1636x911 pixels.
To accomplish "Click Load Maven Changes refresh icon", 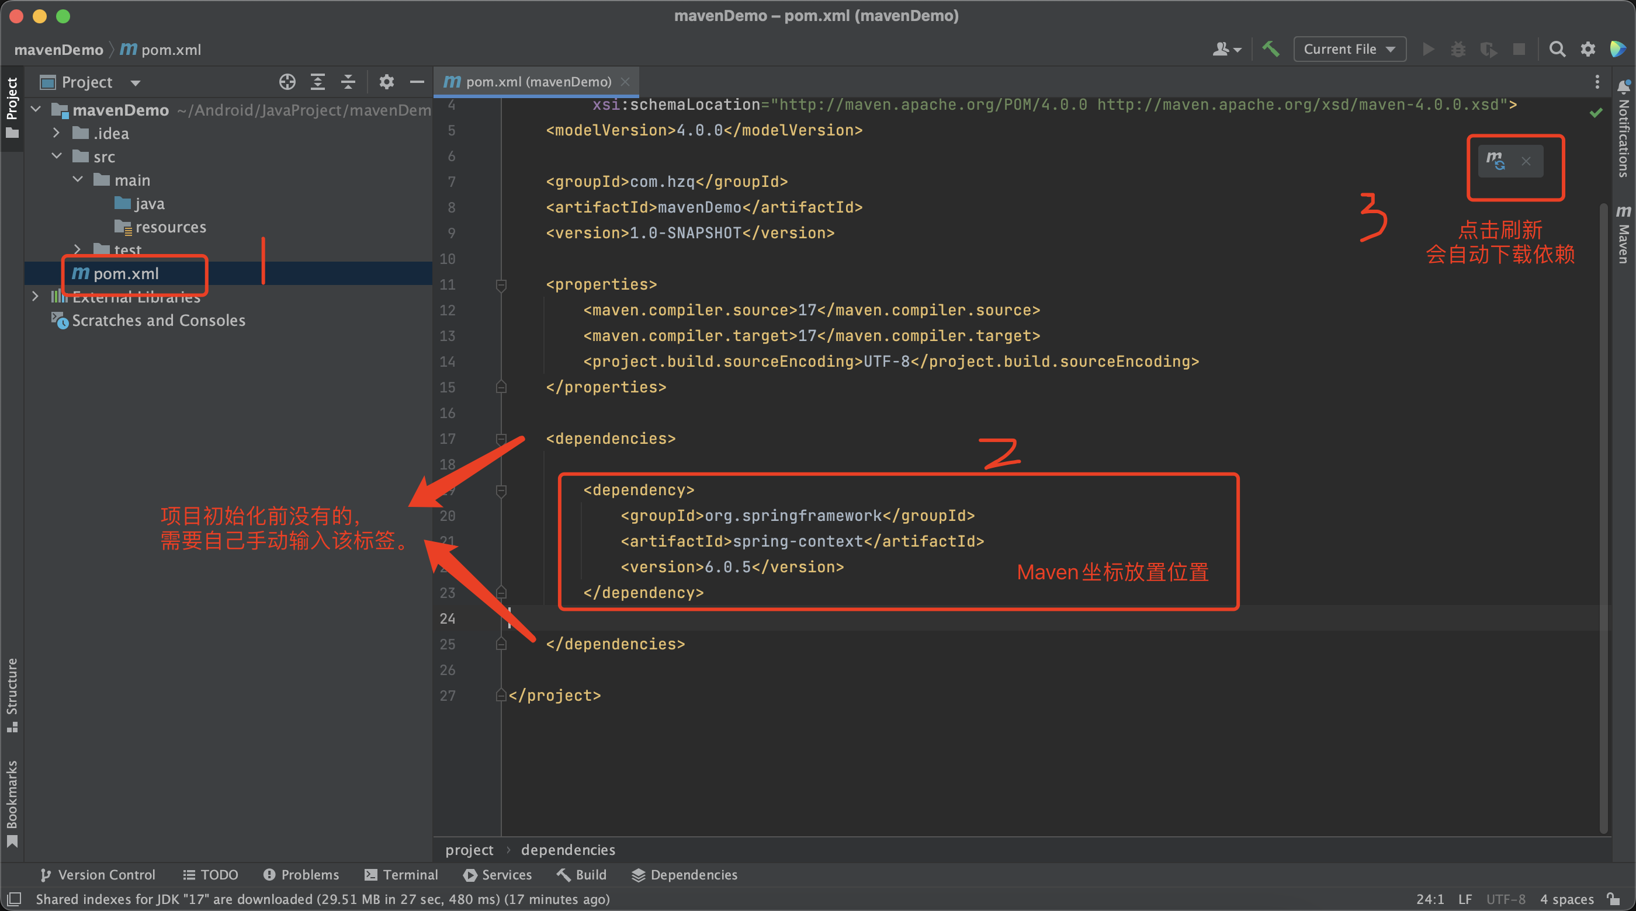I will [1496, 161].
